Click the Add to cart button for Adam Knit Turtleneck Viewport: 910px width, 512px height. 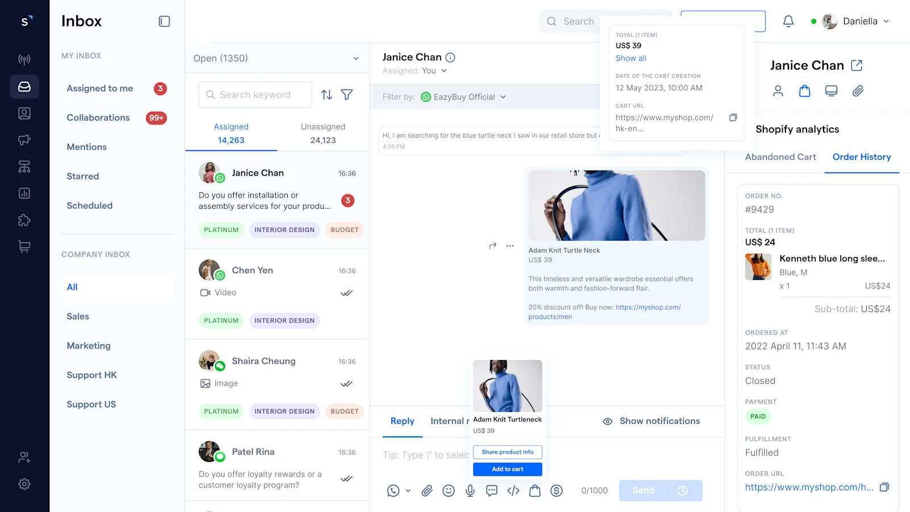pos(507,469)
